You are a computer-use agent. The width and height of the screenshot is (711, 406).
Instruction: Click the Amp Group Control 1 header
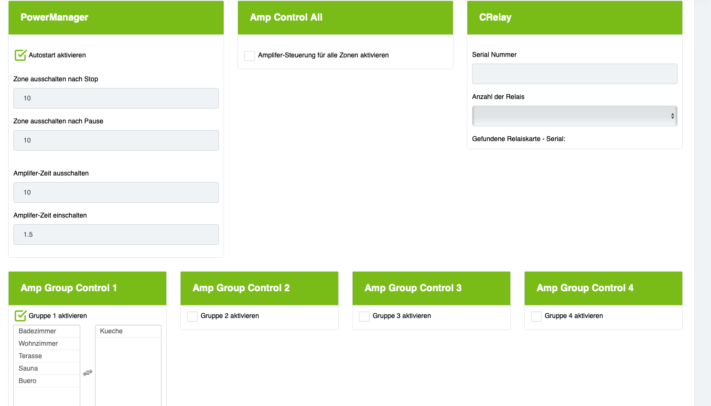[87, 288]
